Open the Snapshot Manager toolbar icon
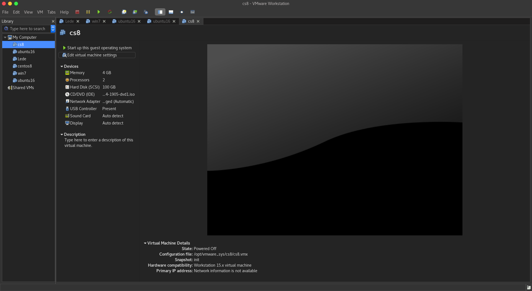Screen dimensions: 532x291 (x=146, y=12)
